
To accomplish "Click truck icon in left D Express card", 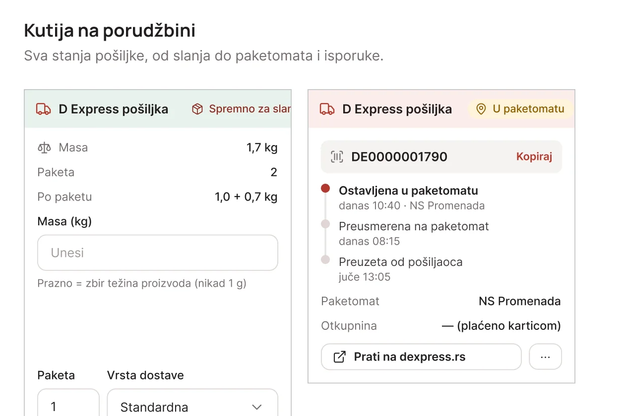I will (x=44, y=109).
